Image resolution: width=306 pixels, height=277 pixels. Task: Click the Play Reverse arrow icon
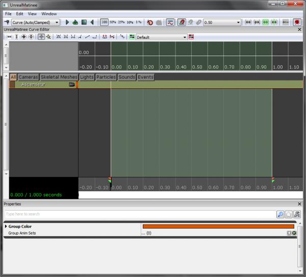pyautogui.click(x=92, y=22)
